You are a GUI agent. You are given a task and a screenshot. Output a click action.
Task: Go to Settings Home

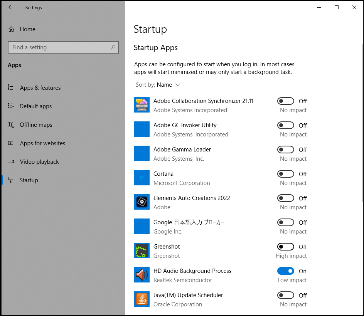27,29
